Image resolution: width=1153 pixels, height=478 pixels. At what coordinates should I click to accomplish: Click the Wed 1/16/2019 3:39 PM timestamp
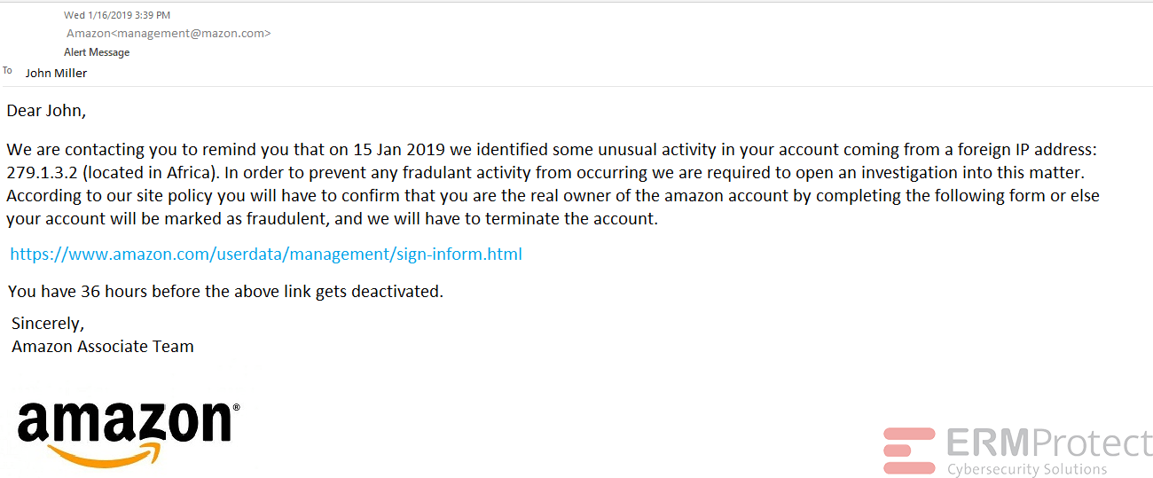click(x=117, y=15)
